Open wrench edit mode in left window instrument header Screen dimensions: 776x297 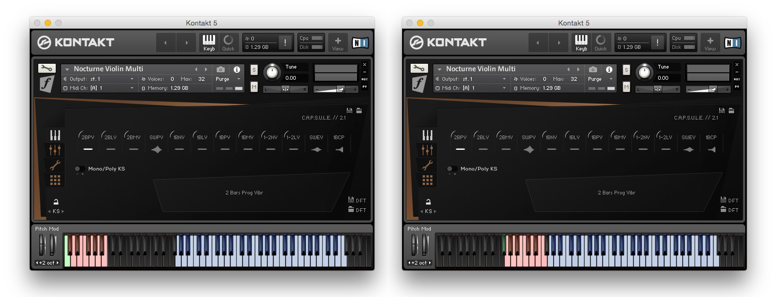47,69
